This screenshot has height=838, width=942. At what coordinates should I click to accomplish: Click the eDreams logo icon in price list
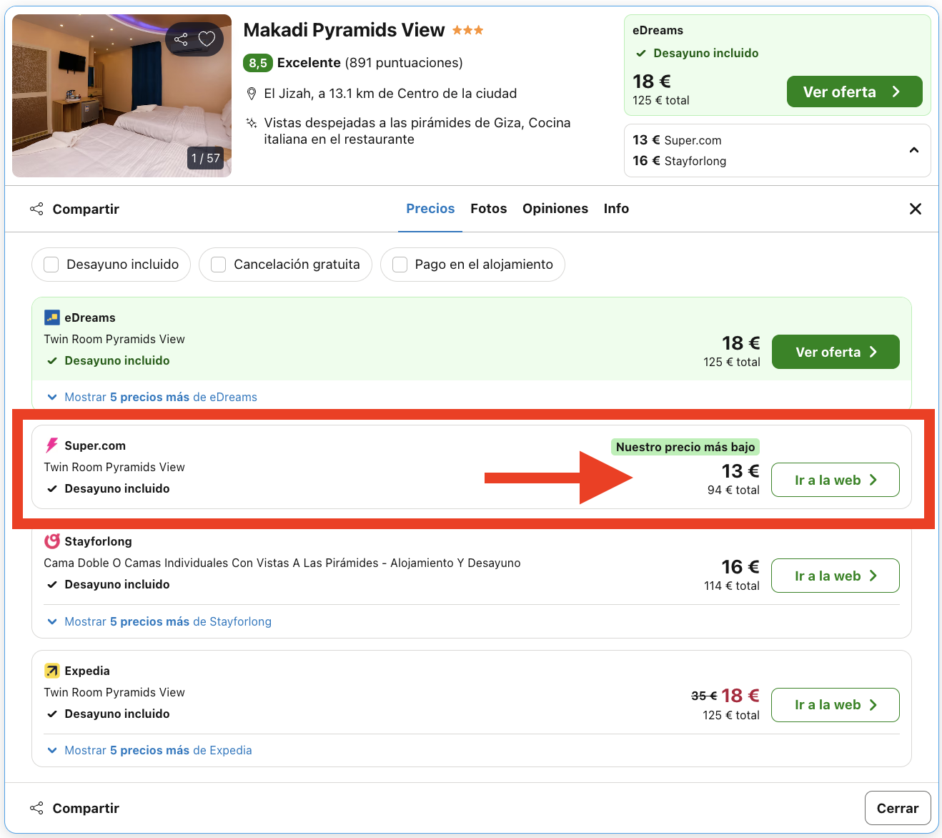coord(52,317)
